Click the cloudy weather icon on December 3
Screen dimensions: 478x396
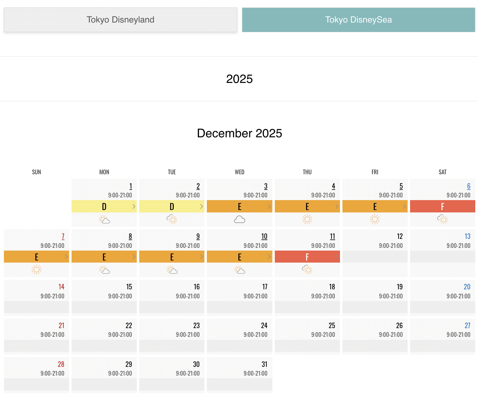240,220
